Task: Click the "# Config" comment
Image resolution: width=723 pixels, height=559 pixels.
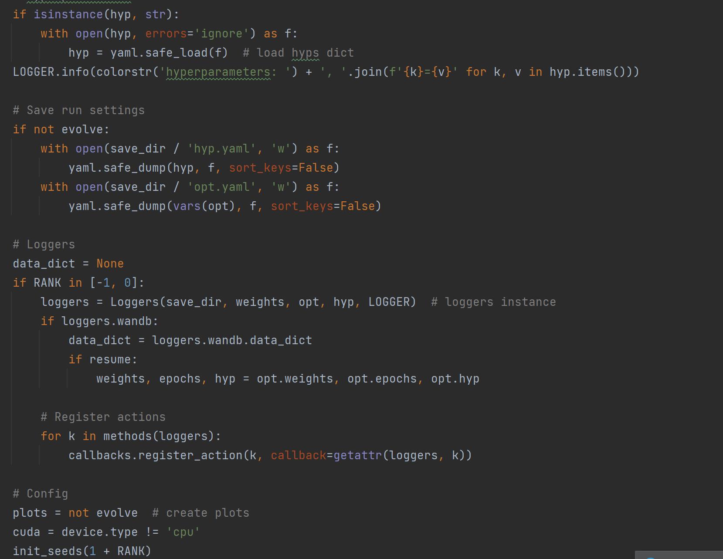Action: pyautogui.click(x=41, y=494)
